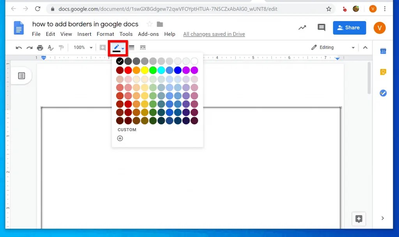Screen dimensions: 399x237
Task: Select the Paint format tool
Action: (x=61, y=47)
